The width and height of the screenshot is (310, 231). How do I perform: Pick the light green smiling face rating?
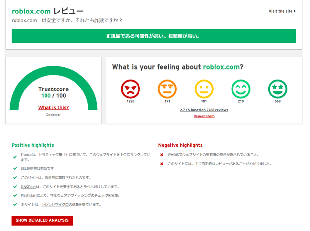241,89
